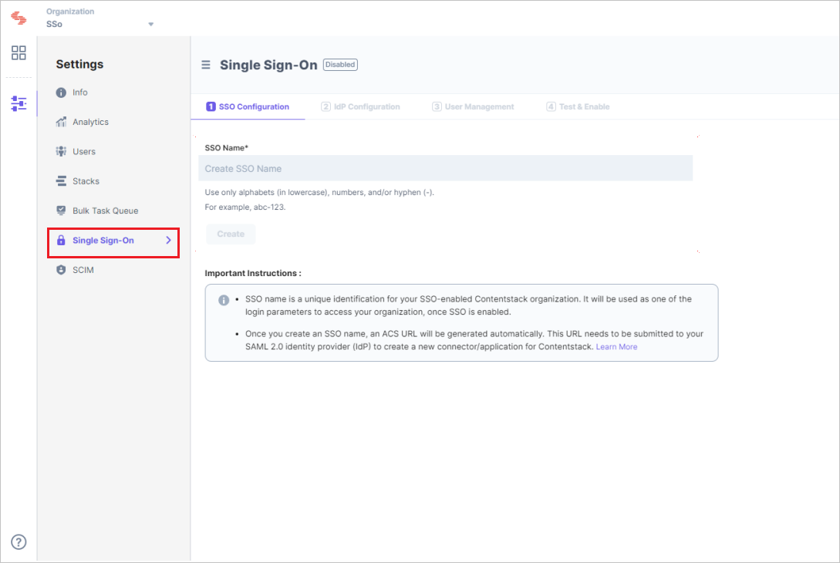
Task: Select the Users icon in Settings
Action: 61,151
